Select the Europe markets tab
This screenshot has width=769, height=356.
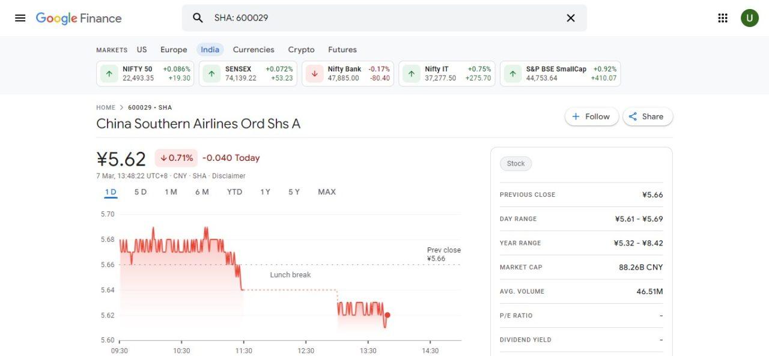(174, 50)
